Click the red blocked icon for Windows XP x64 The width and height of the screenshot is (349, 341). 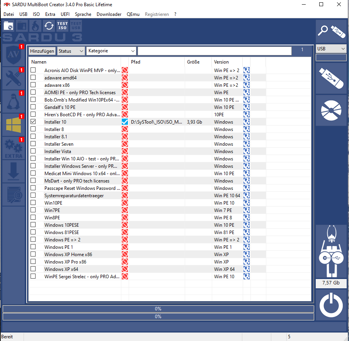click(x=125, y=269)
